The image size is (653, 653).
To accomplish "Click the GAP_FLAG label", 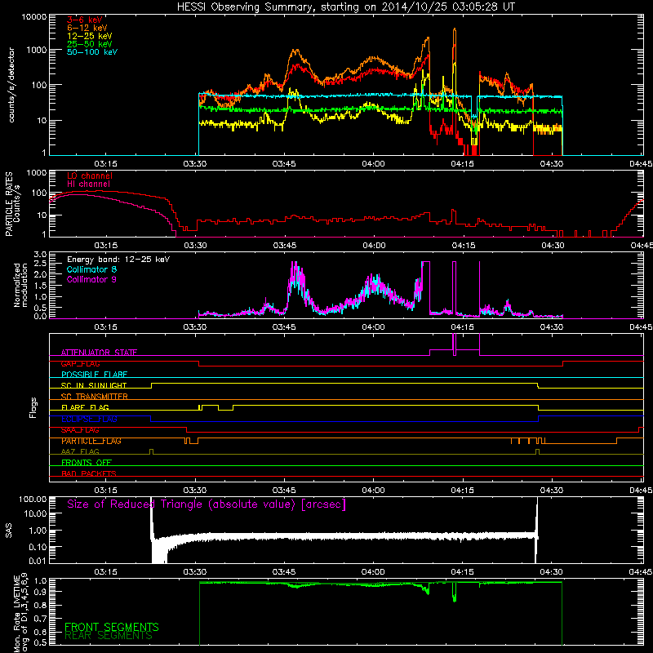I will tap(80, 363).
